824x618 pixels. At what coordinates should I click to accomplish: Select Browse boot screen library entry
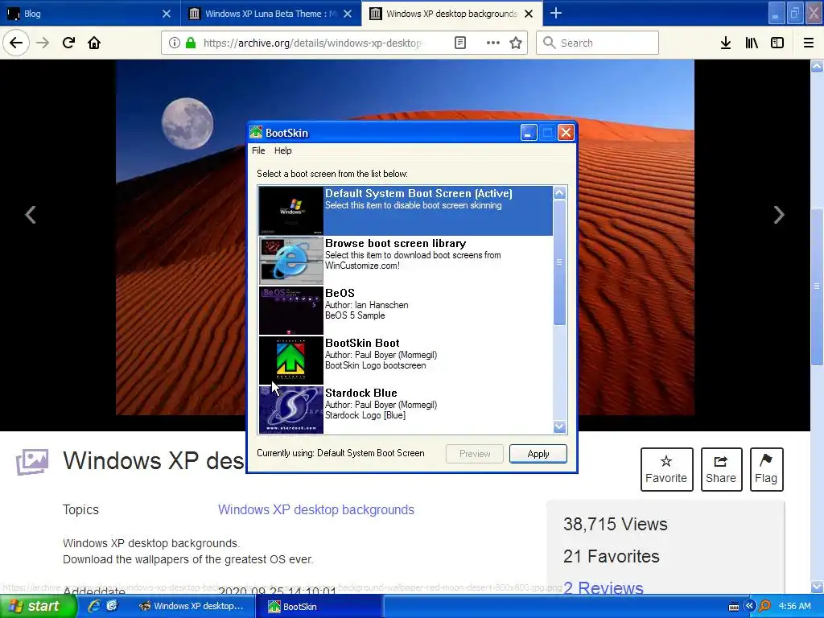pyautogui.click(x=406, y=260)
